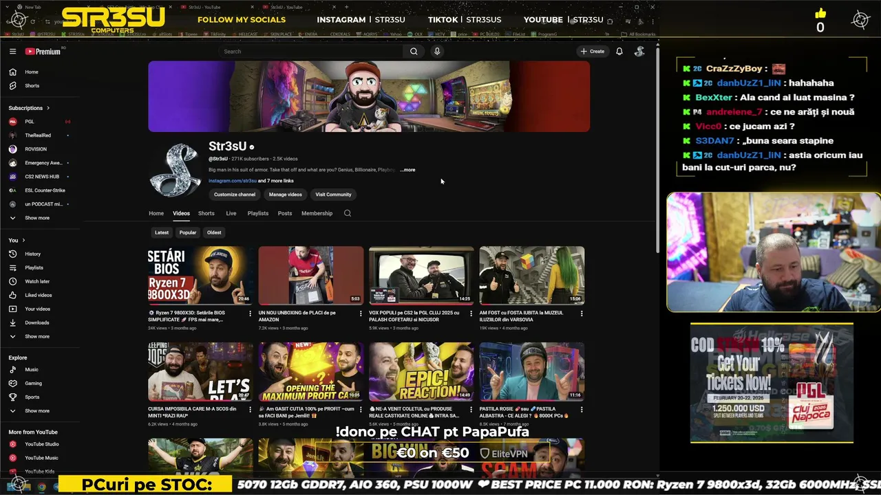Switch to the Membership tab
Viewport: 881px width, 495px height.
pos(317,213)
